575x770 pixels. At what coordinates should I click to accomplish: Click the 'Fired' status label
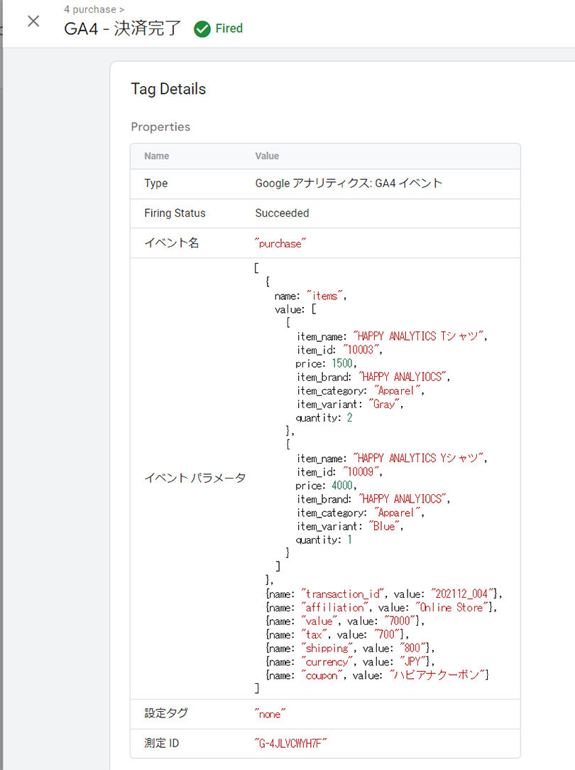point(229,28)
